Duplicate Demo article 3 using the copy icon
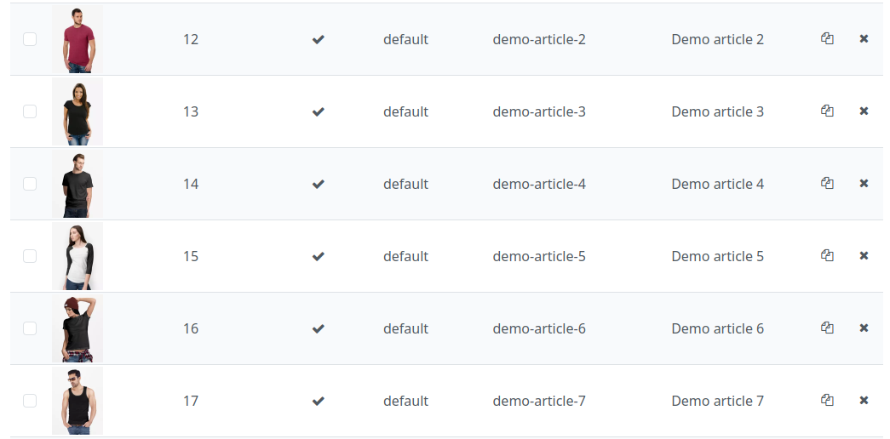890x439 pixels. click(x=827, y=111)
